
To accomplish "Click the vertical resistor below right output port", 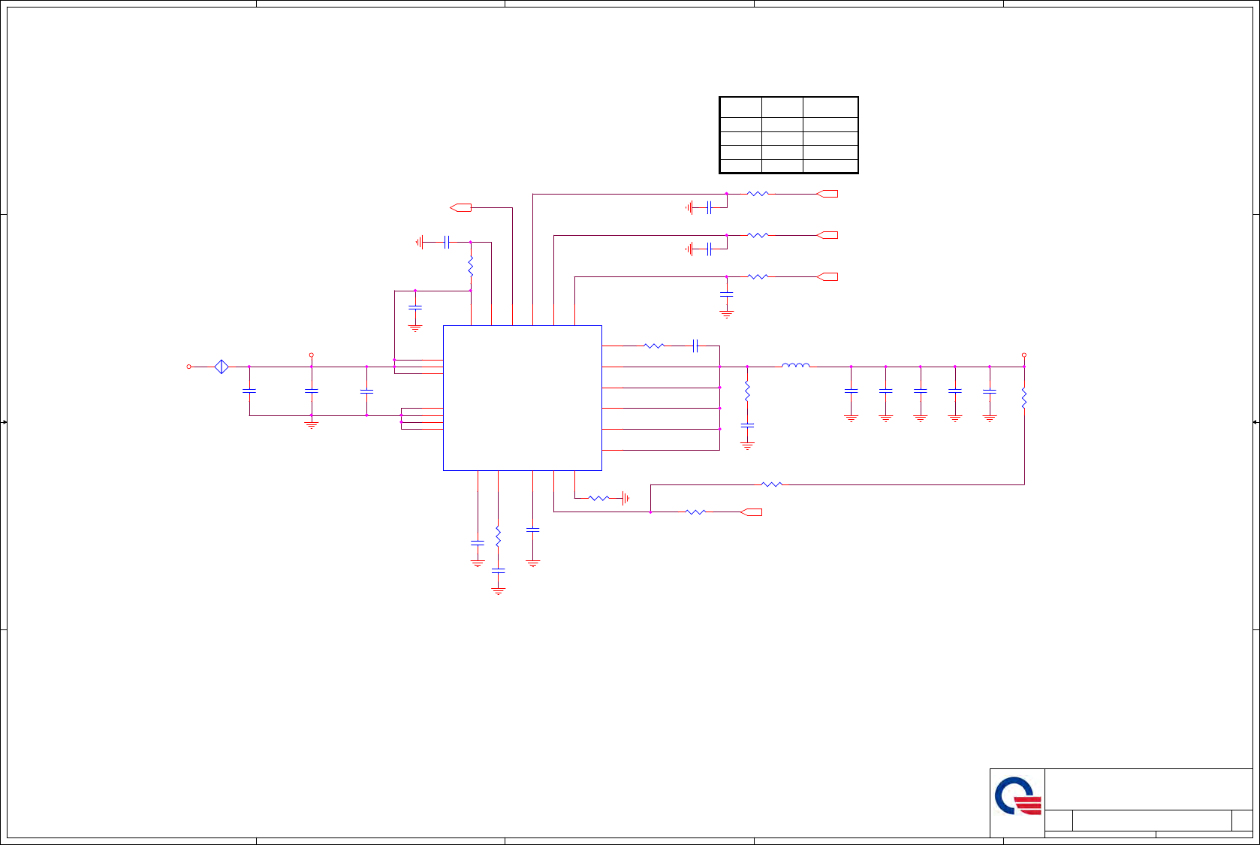I will point(1024,398).
